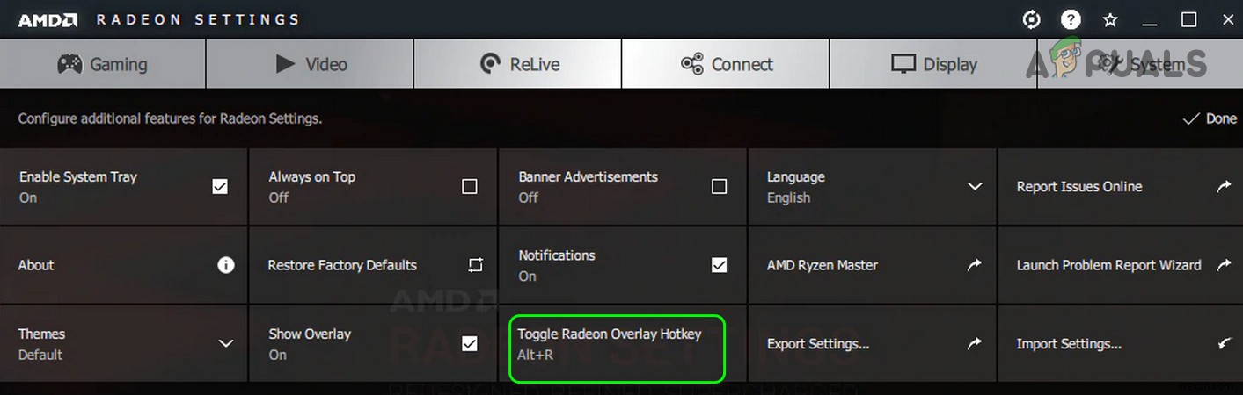This screenshot has width=1243, height=395.
Task: Click the Configure additional features description text
Action: [x=170, y=118]
